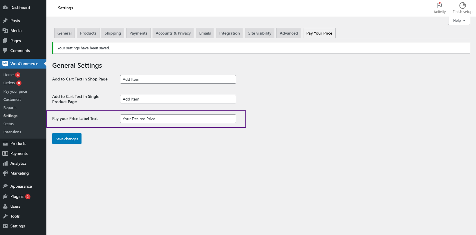Click the Media library icon

pos(5,31)
